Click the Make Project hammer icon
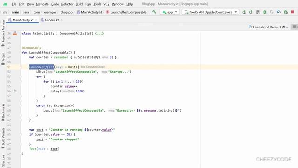This screenshot has height=168, width=298. click(x=154, y=12)
